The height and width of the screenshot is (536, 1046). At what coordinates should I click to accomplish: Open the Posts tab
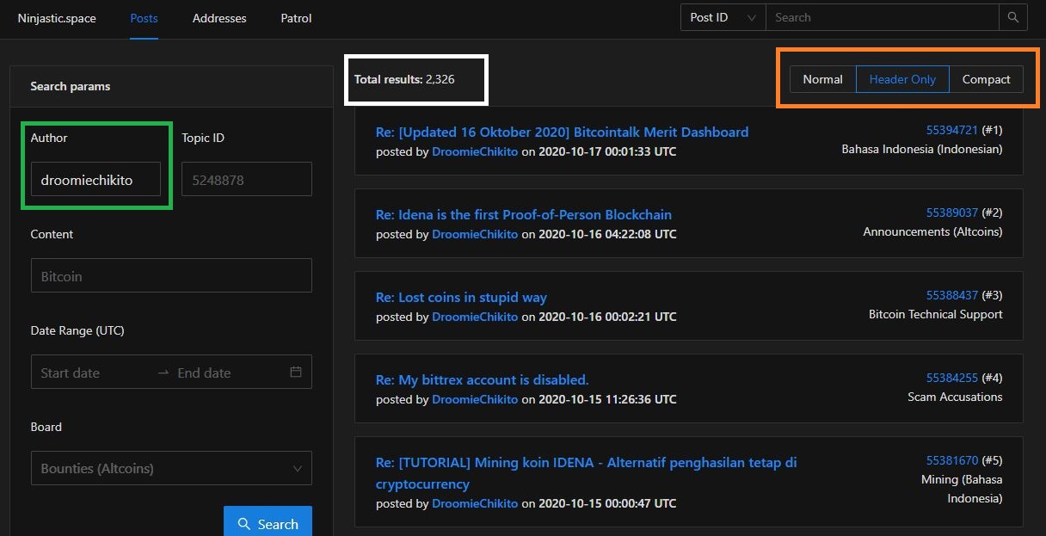pyautogui.click(x=144, y=18)
